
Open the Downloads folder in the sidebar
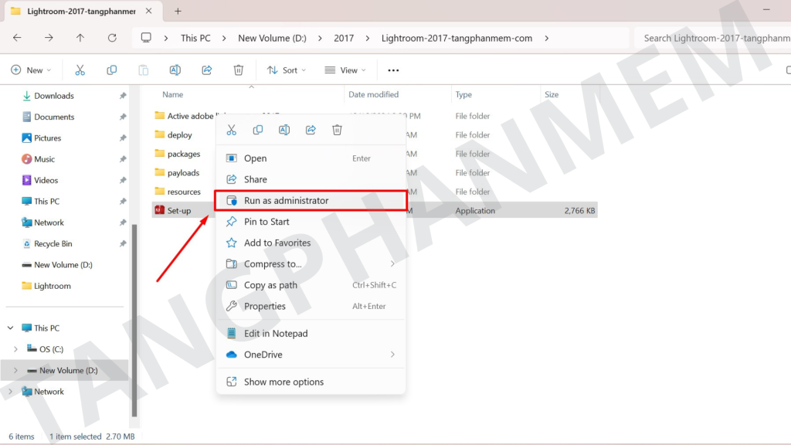click(54, 96)
